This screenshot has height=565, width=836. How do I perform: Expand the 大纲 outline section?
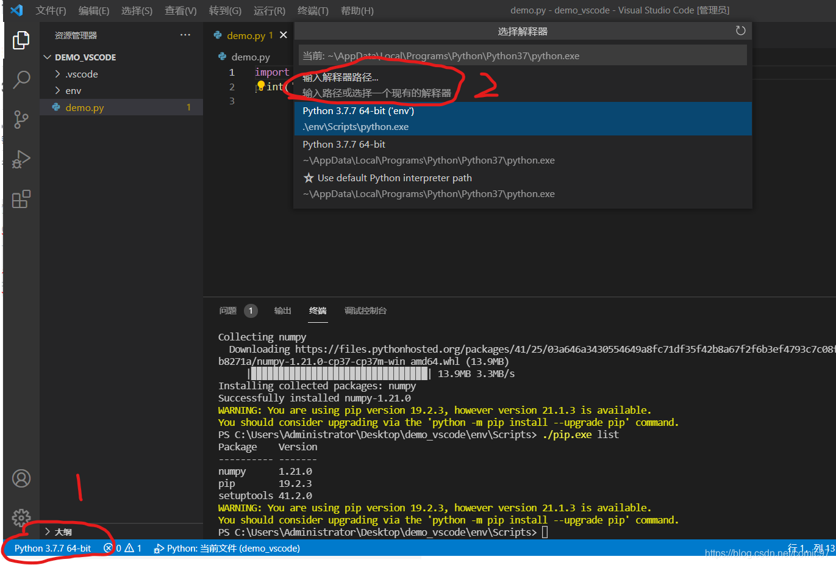[x=48, y=531]
